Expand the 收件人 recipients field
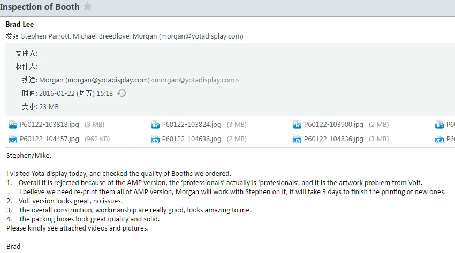The height and width of the screenshot is (253, 455). pos(26,66)
